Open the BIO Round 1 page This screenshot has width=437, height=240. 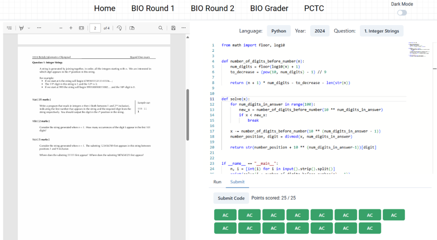tap(153, 8)
